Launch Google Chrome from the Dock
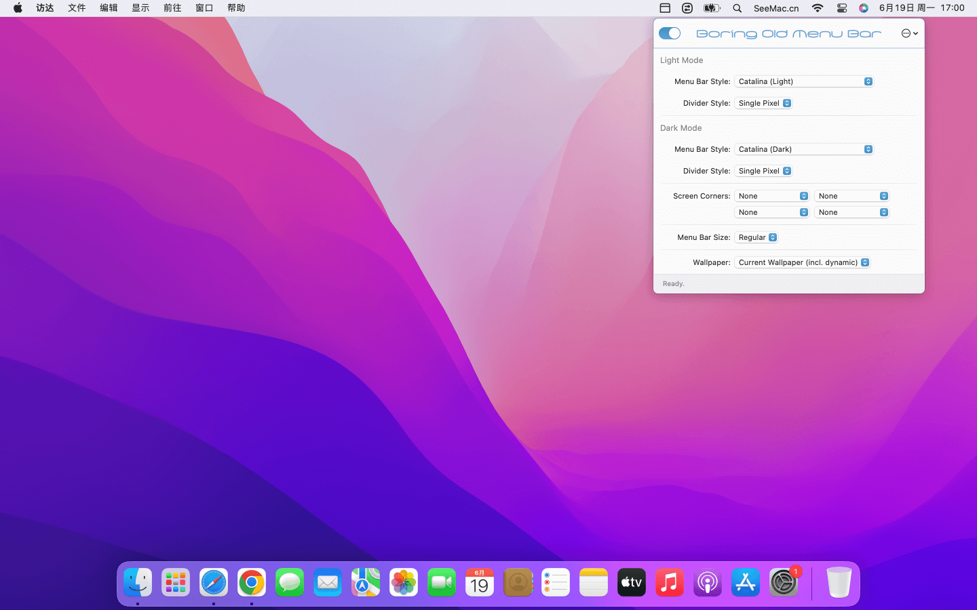 [x=252, y=583]
